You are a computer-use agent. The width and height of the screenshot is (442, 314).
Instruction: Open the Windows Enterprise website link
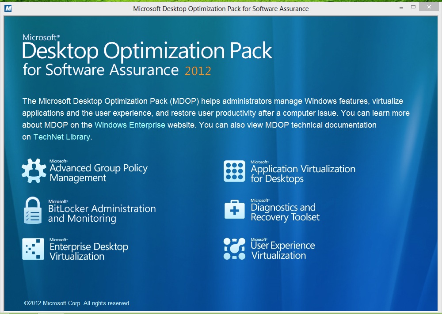[130, 125]
